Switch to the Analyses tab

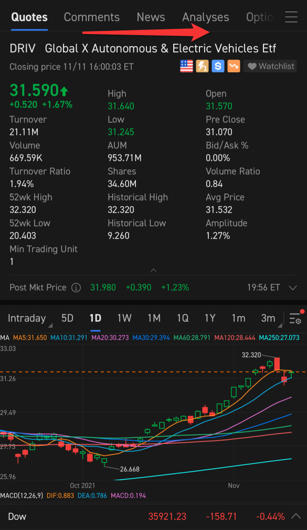coord(206,17)
